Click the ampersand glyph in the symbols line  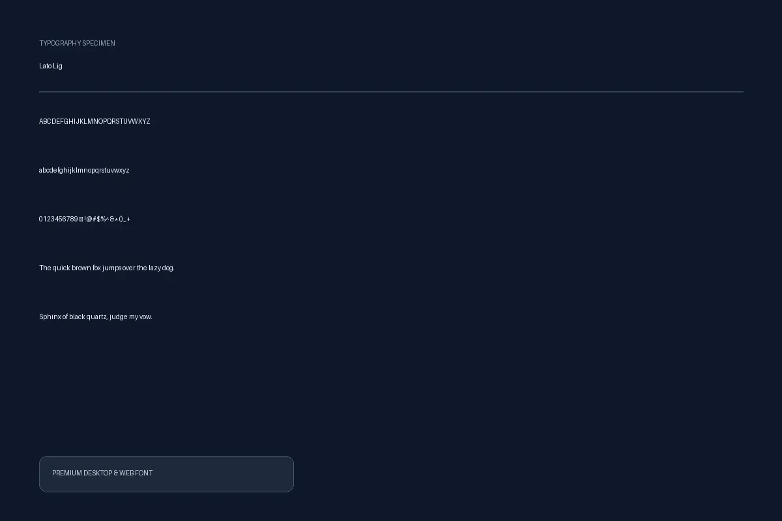point(112,219)
